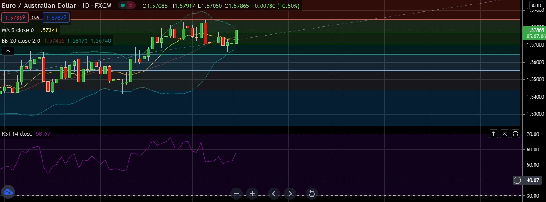Screen dimensions: 546x202
Task: Reset the chart view with circular arrow
Action: coord(311,193)
